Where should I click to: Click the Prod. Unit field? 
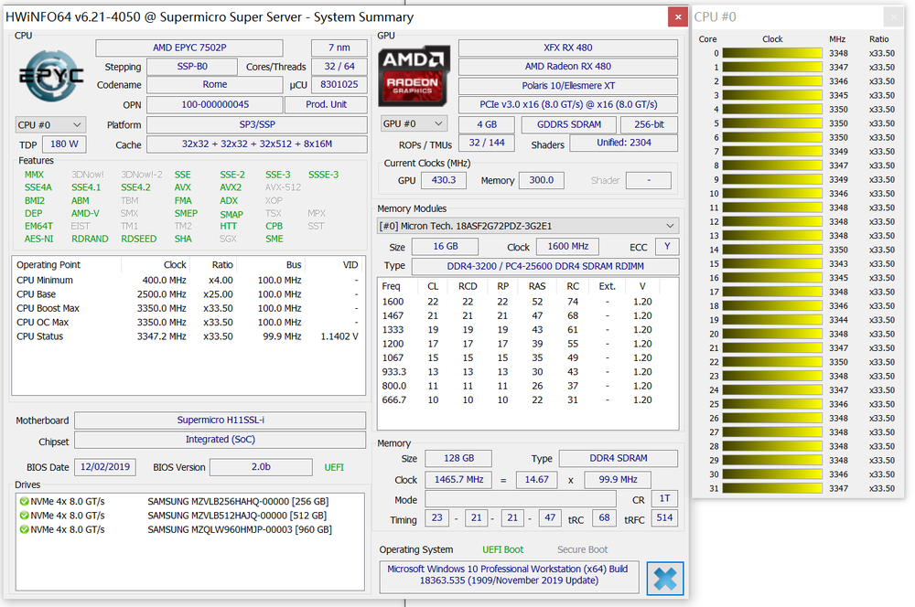tap(327, 104)
